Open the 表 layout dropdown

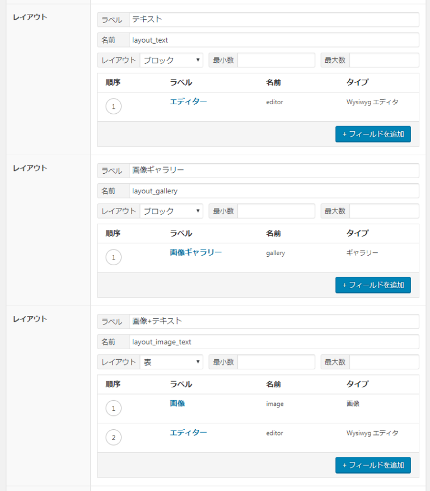pyautogui.click(x=171, y=362)
